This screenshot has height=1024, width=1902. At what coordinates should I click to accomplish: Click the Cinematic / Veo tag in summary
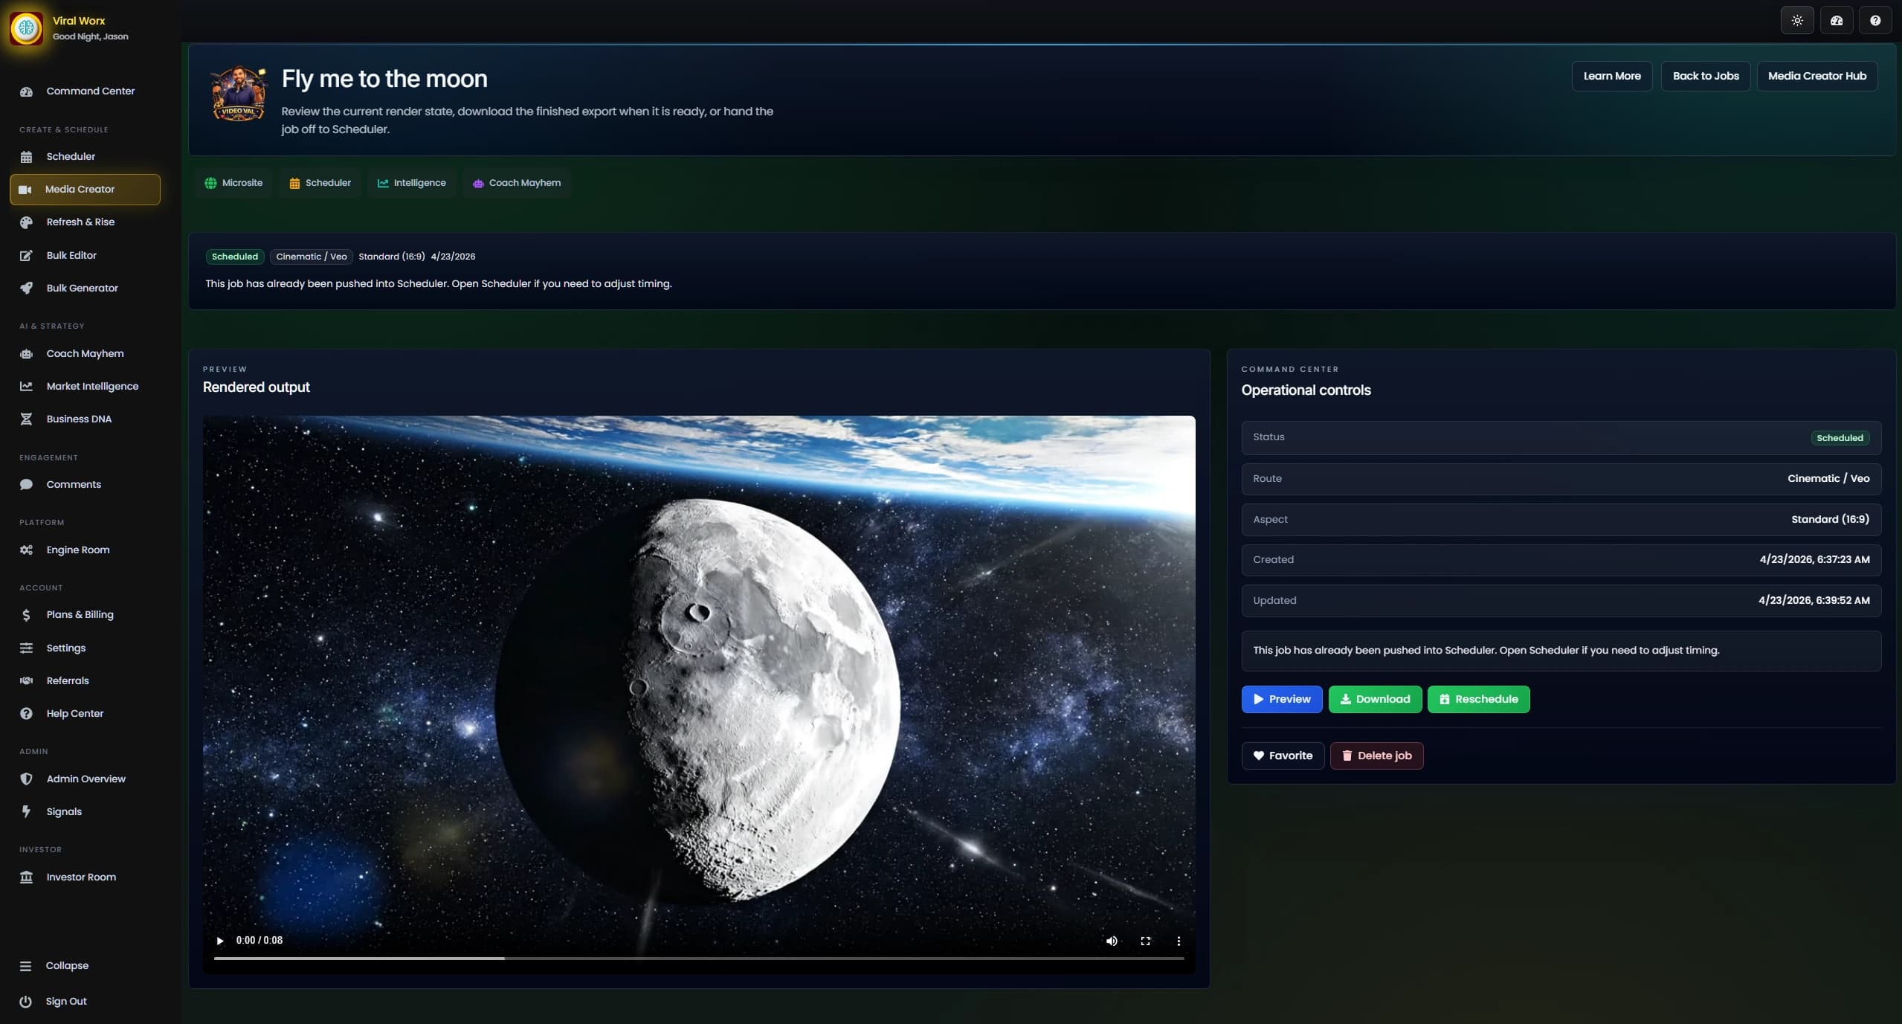tap(312, 257)
